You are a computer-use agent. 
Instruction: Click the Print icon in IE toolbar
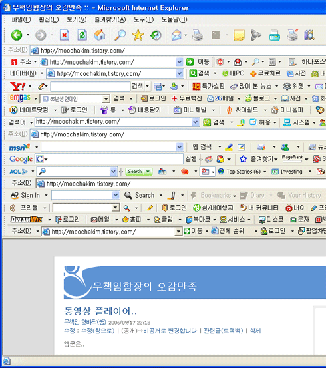[x=198, y=35]
